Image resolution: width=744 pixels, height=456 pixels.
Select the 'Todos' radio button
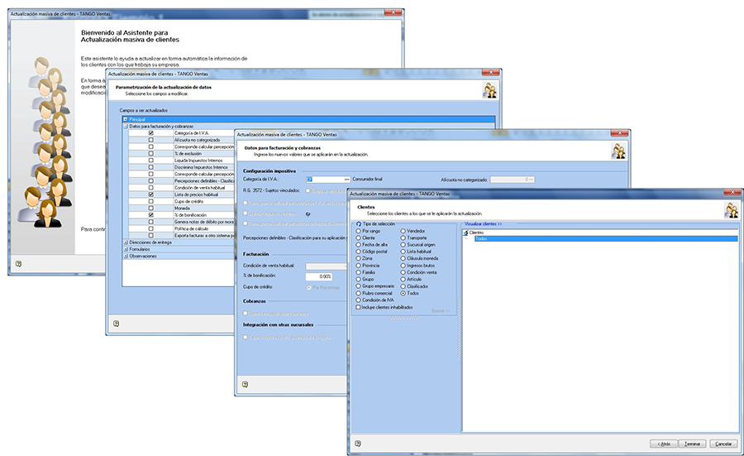click(403, 294)
